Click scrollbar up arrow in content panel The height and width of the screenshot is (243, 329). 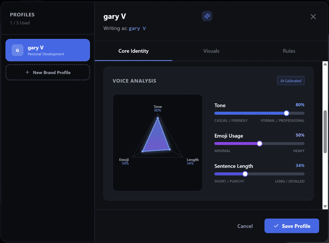[x=325, y=64]
